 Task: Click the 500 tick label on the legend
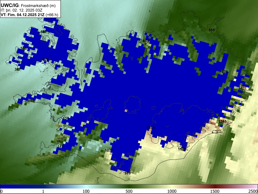pos(129,191)
